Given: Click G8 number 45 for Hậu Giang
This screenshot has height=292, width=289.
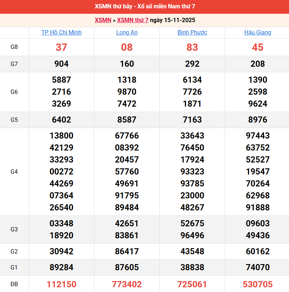Looking at the screenshot, I should 257,48.
